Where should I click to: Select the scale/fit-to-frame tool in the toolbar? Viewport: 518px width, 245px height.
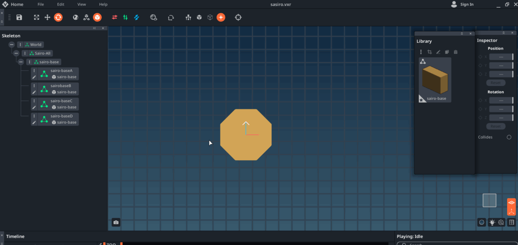[x=37, y=17]
